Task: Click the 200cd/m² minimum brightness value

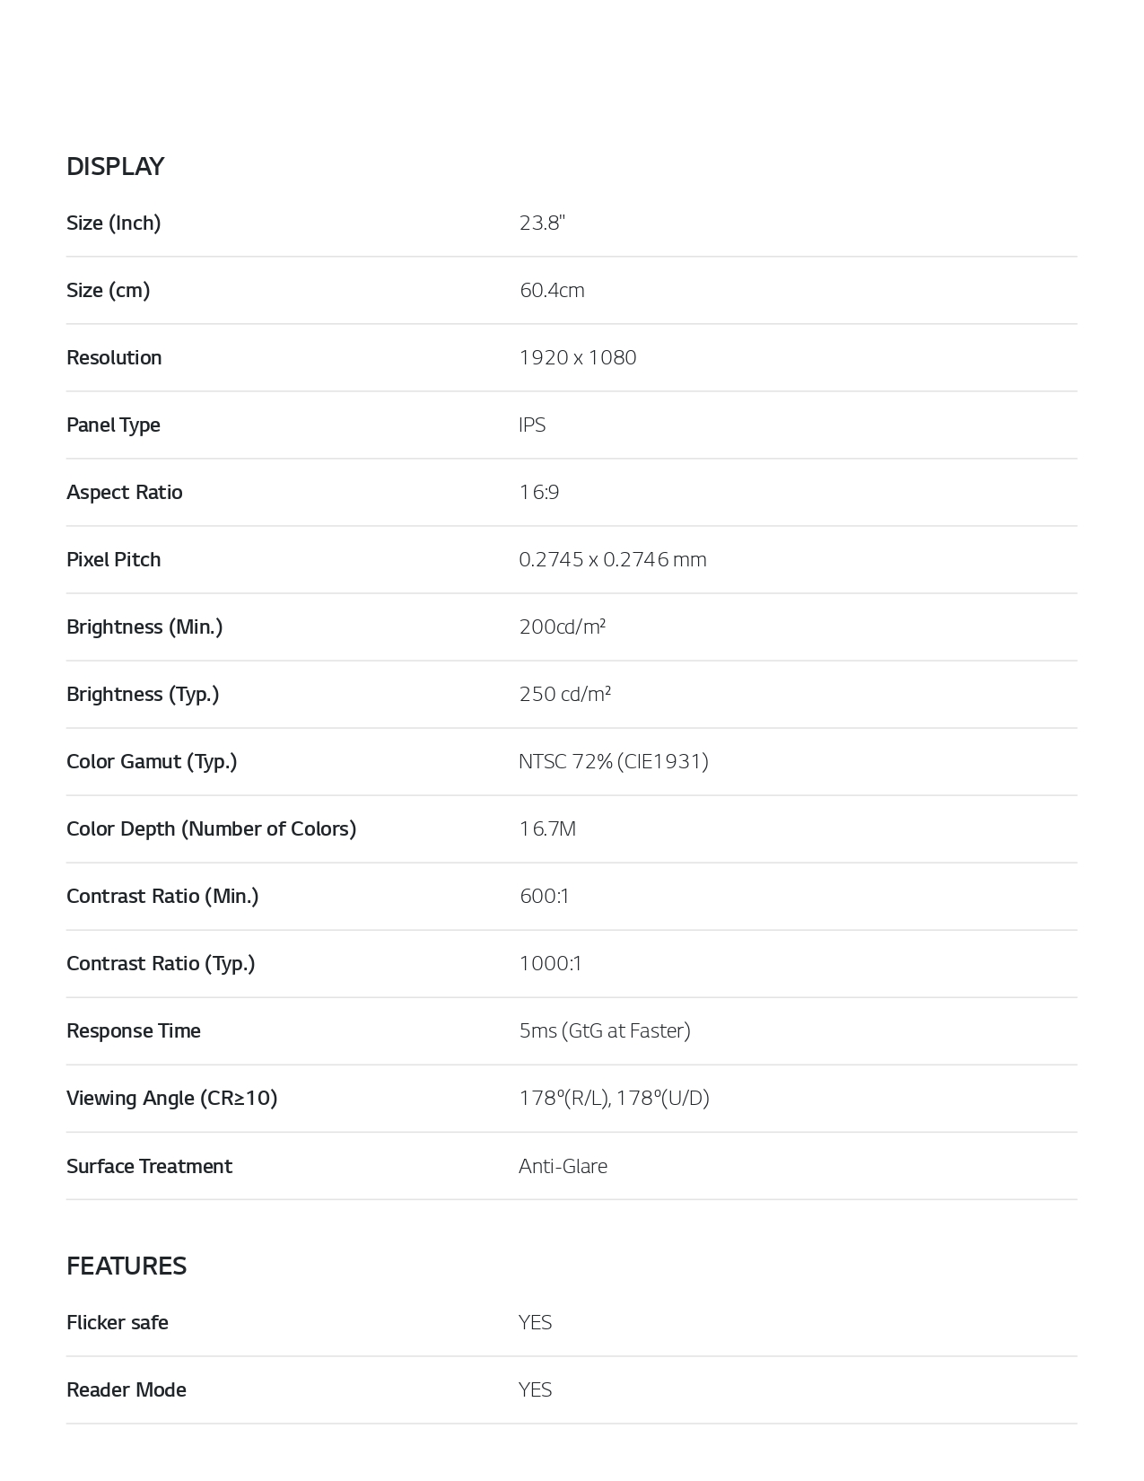Action: click(563, 627)
